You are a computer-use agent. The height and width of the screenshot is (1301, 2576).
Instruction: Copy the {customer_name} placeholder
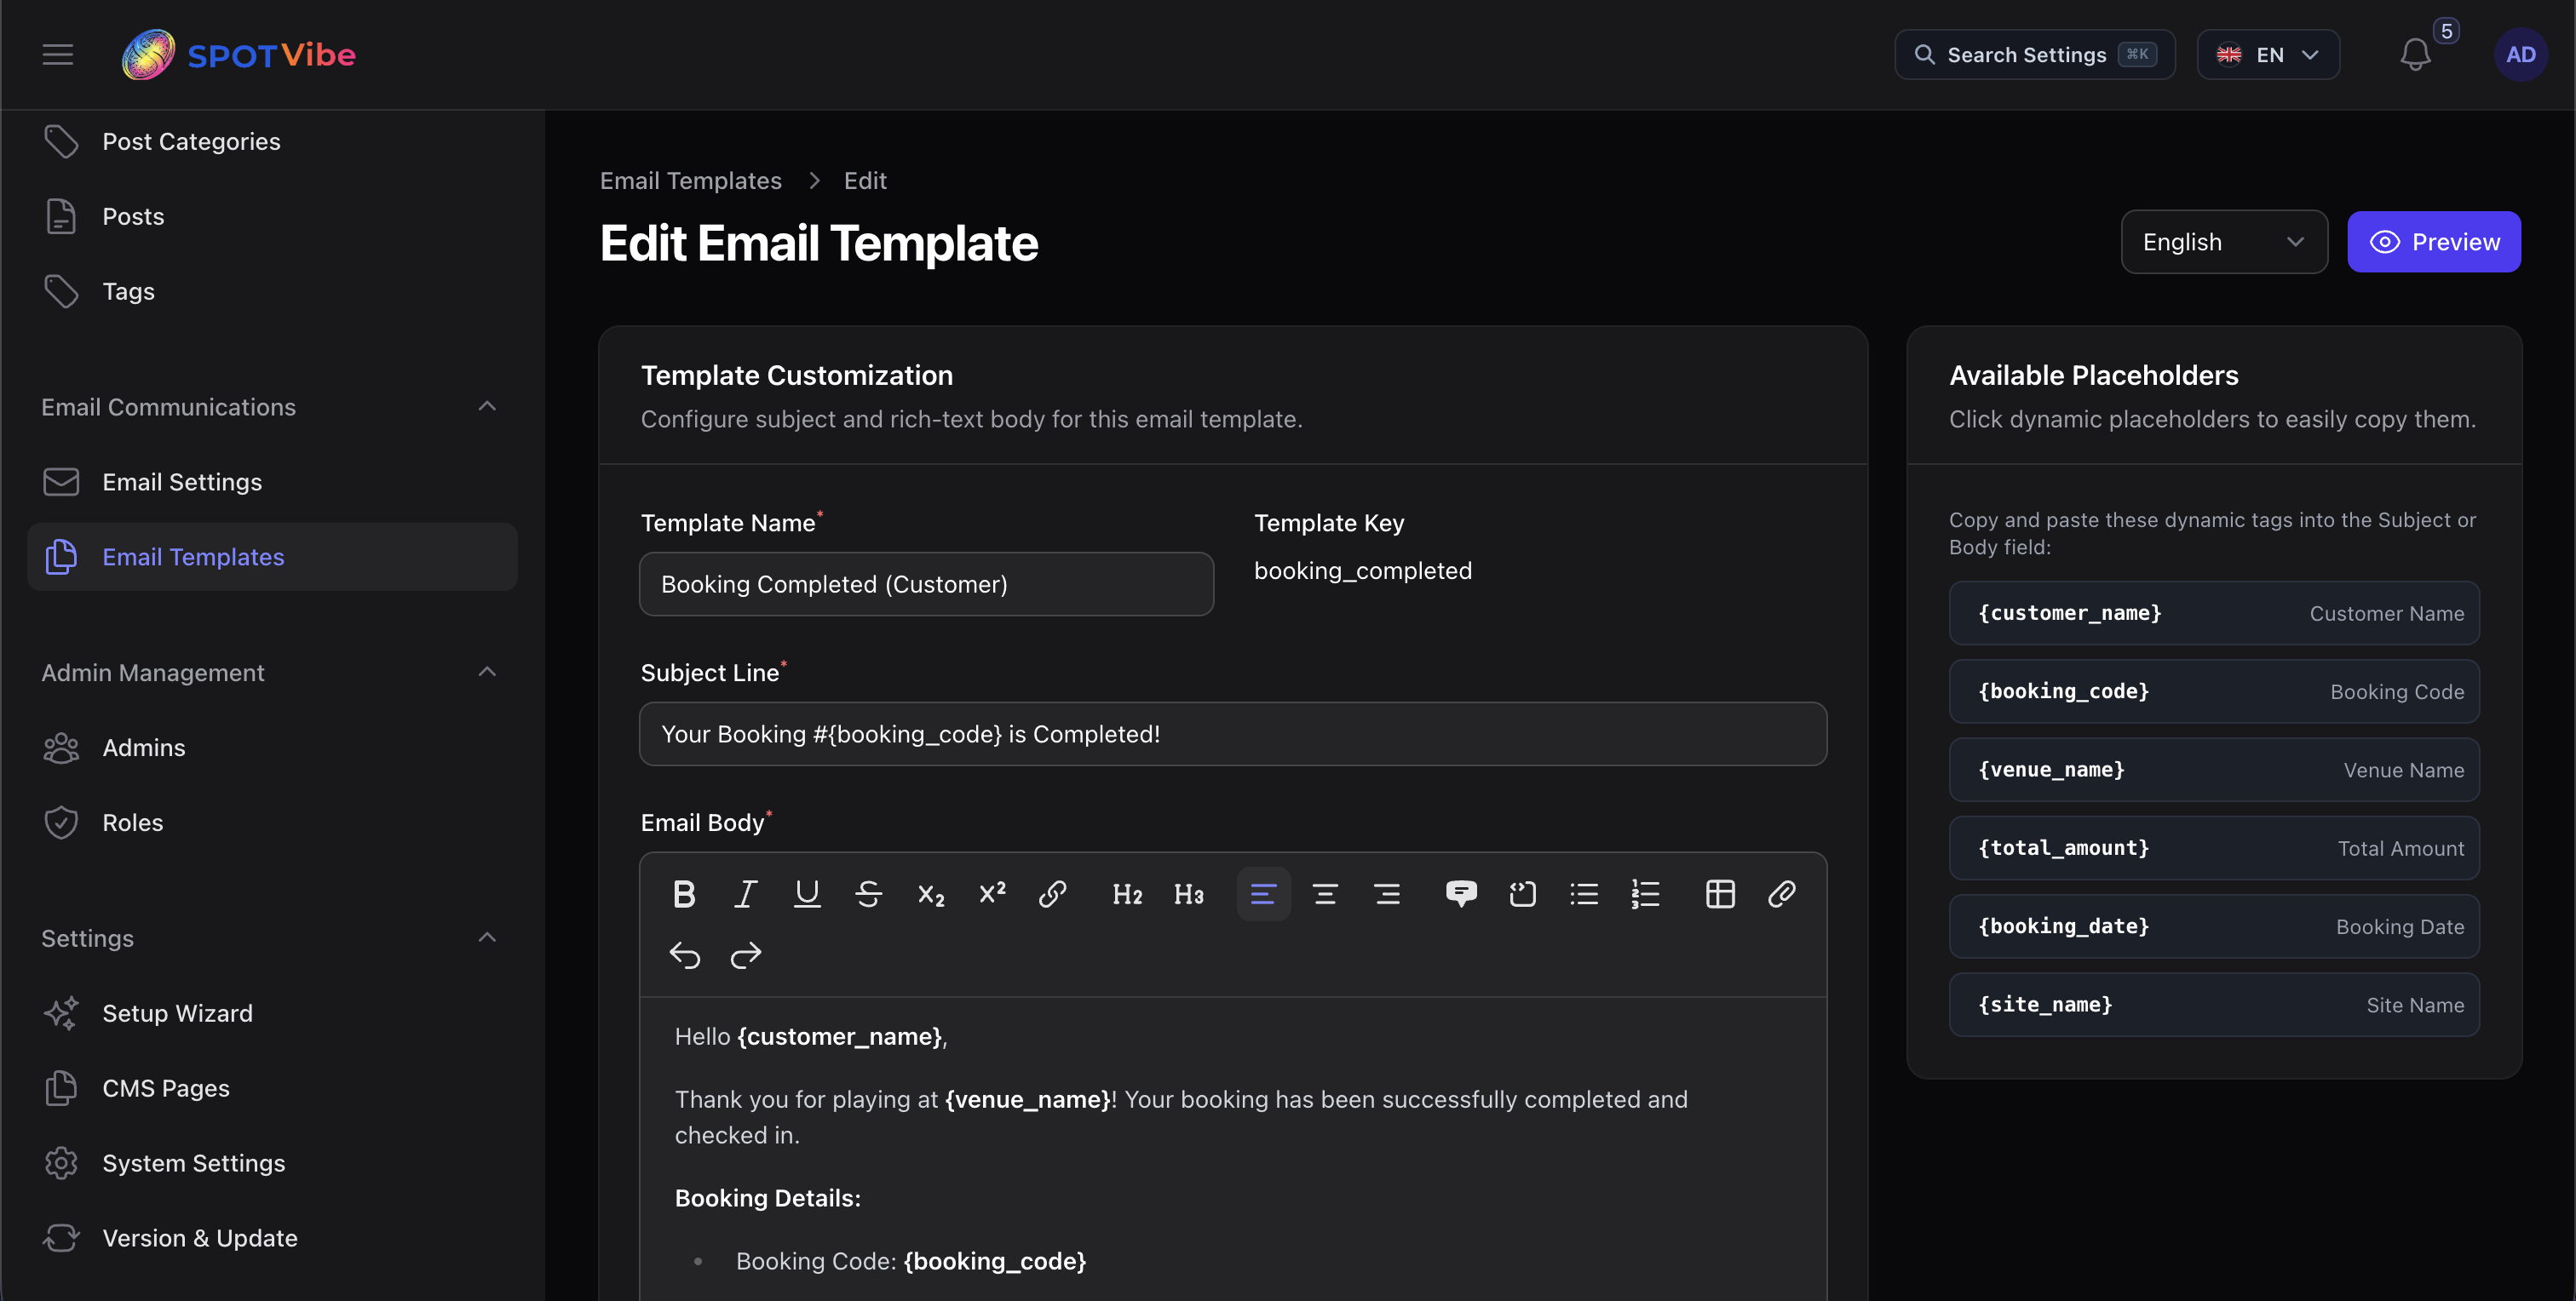tap(2214, 614)
